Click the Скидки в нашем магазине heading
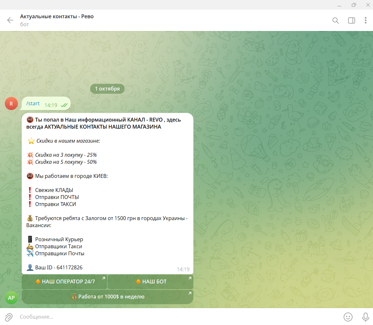 68,141
